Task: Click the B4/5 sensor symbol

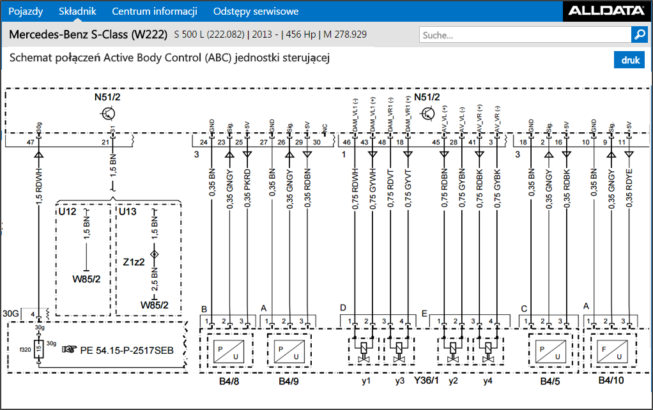Action: [x=551, y=351]
